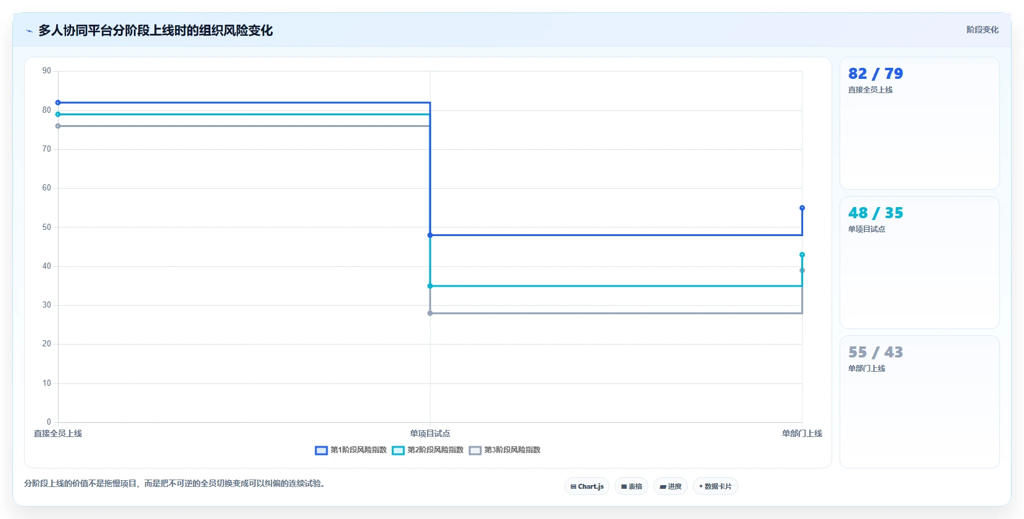Select the 表格 chip

tap(631, 486)
